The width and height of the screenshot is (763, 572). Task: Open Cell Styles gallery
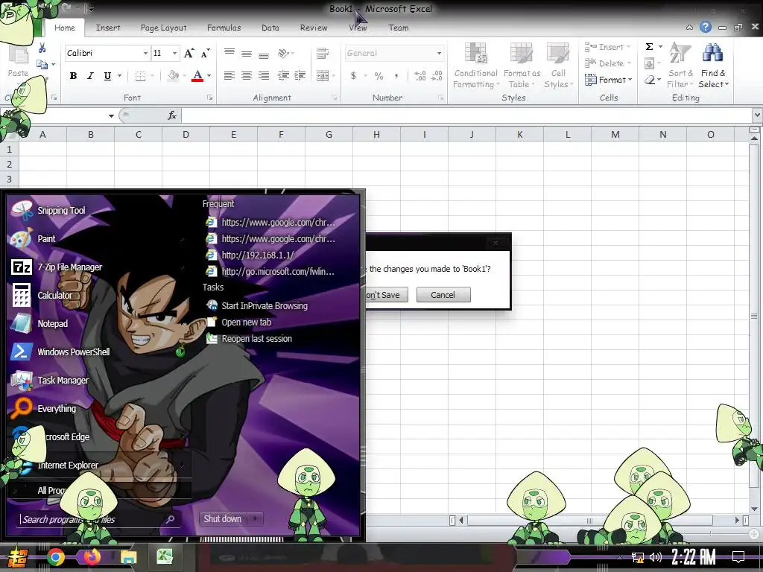(x=558, y=66)
